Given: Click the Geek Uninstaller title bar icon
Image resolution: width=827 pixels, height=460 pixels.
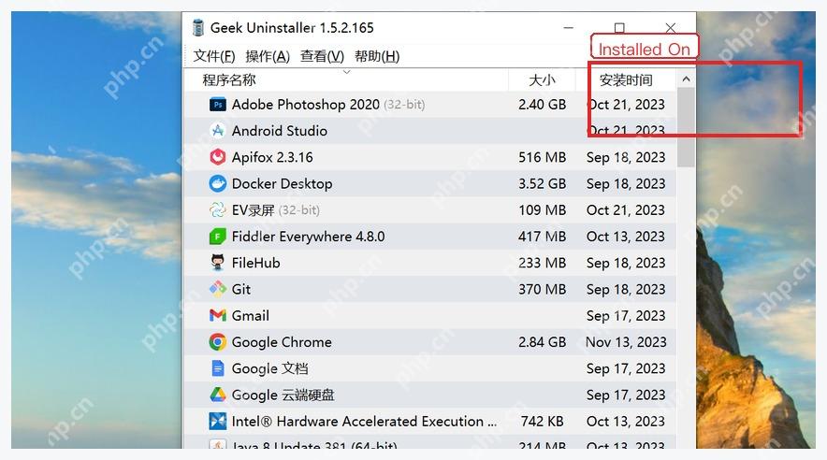Looking at the screenshot, I should (x=198, y=27).
